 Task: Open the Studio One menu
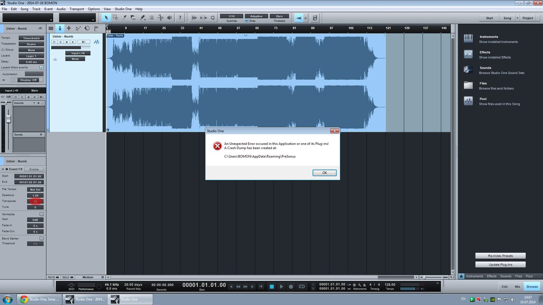(123, 9)
